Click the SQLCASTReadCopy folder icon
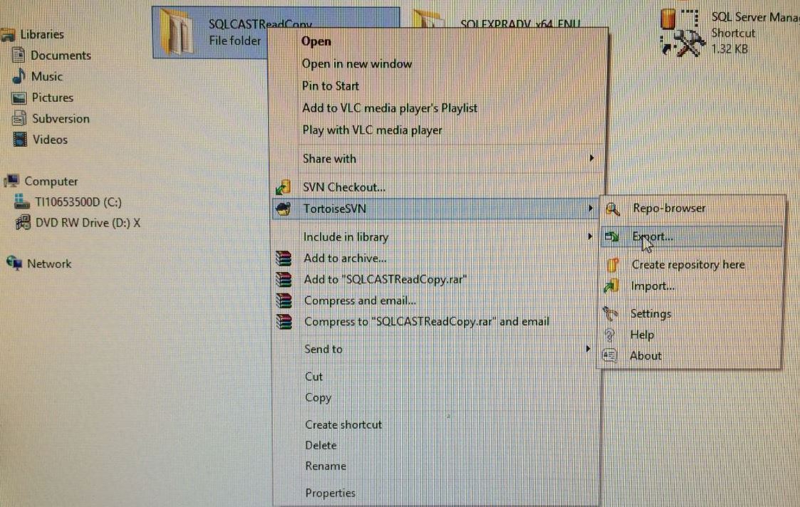The image size is (800, 507). [x=177, y=31]
